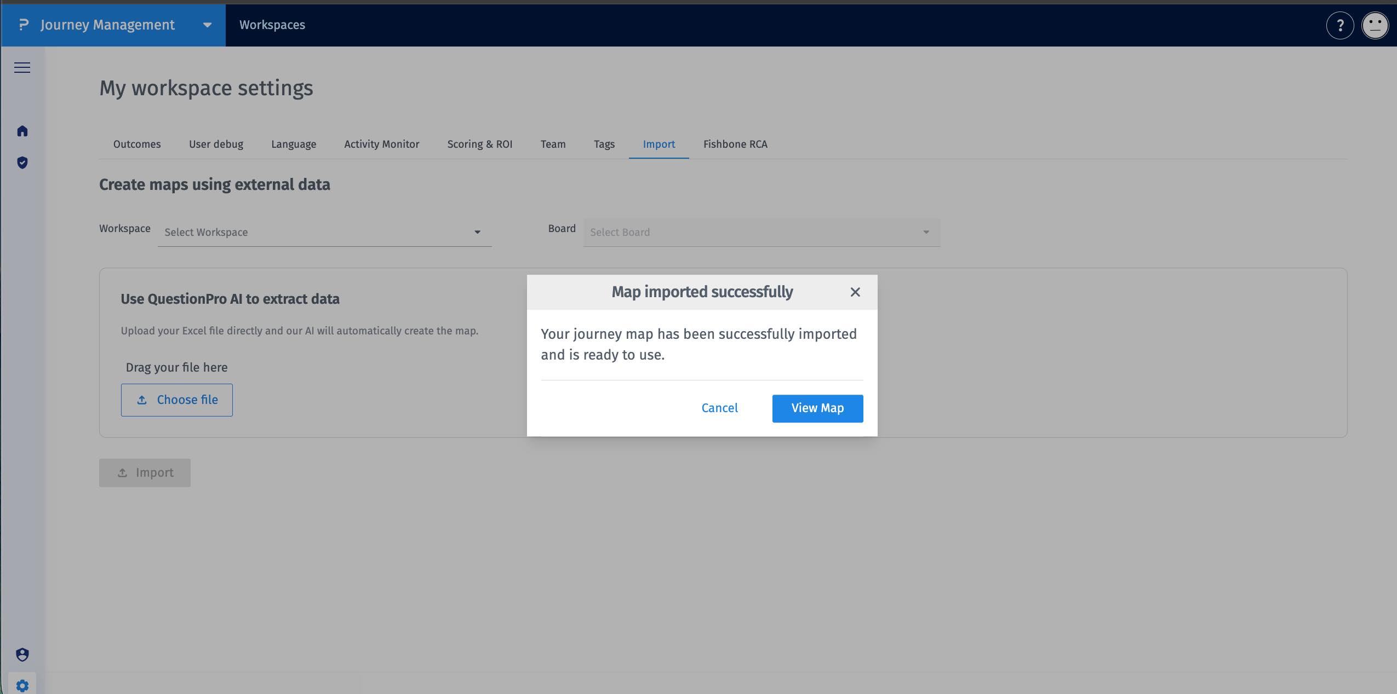The width and height of the screenshot is (1397, 694).
Task: Open the Select Workspace dropdown
Action: click(x=324, y=232)
